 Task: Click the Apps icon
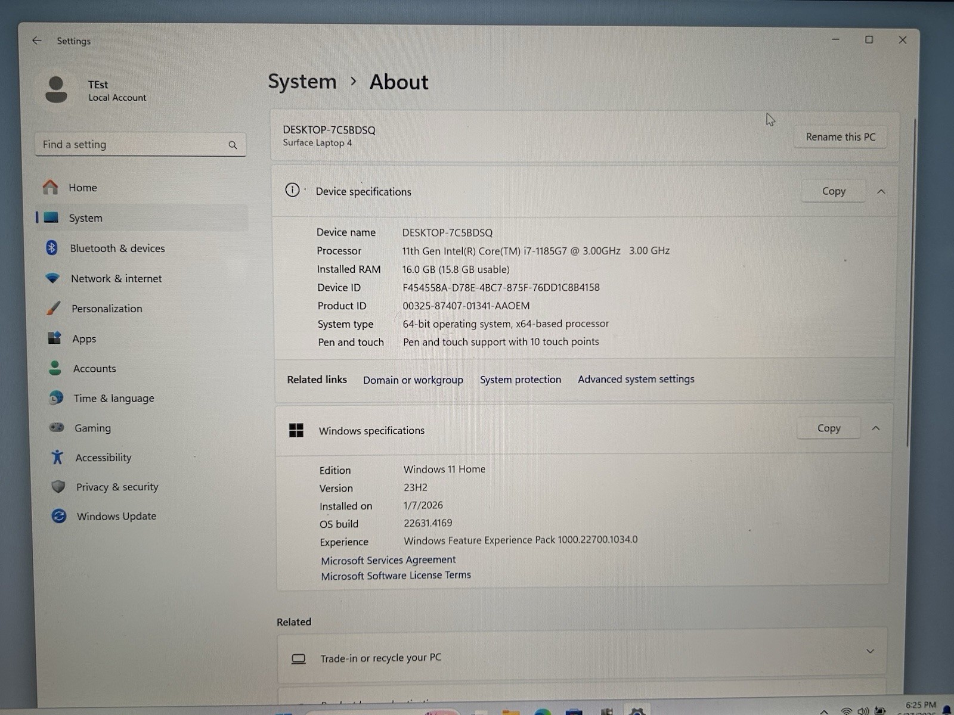coord(54,338)
